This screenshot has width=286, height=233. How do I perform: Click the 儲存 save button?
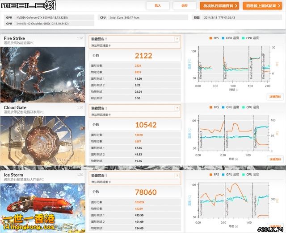[185, 6]
